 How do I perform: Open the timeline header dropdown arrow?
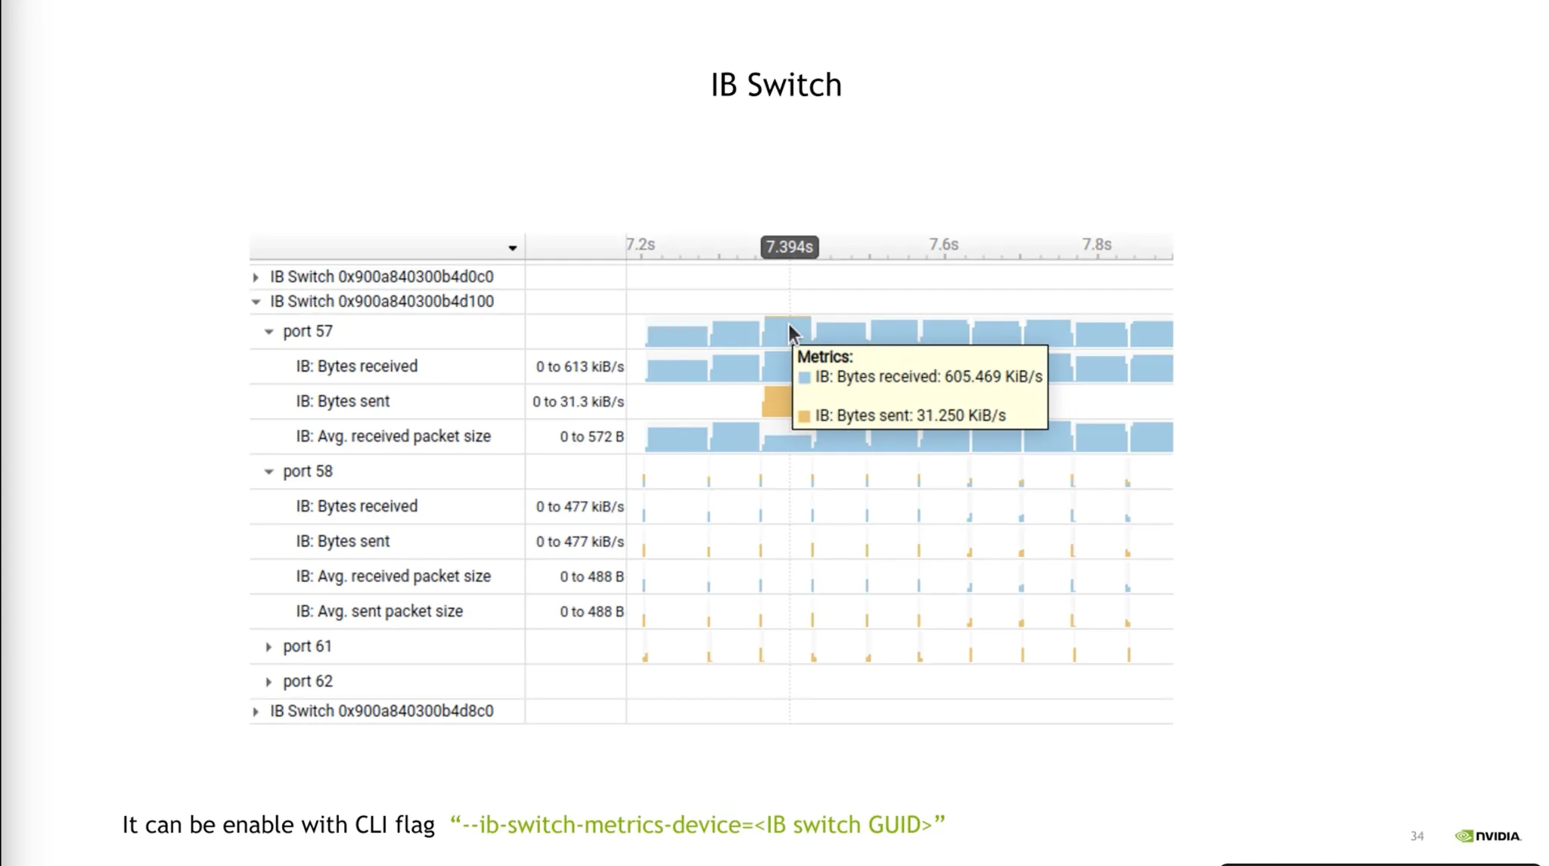(x=512, y=248)
